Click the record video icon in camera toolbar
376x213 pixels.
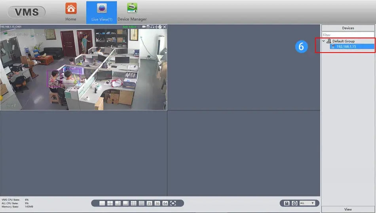click(144, 27)
